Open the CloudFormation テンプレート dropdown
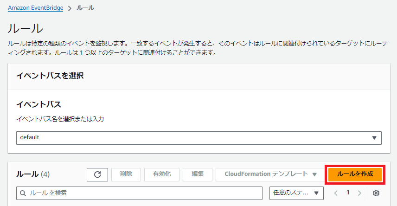The height and width of the screenshot is (206, 397). (x=270, y=174)
